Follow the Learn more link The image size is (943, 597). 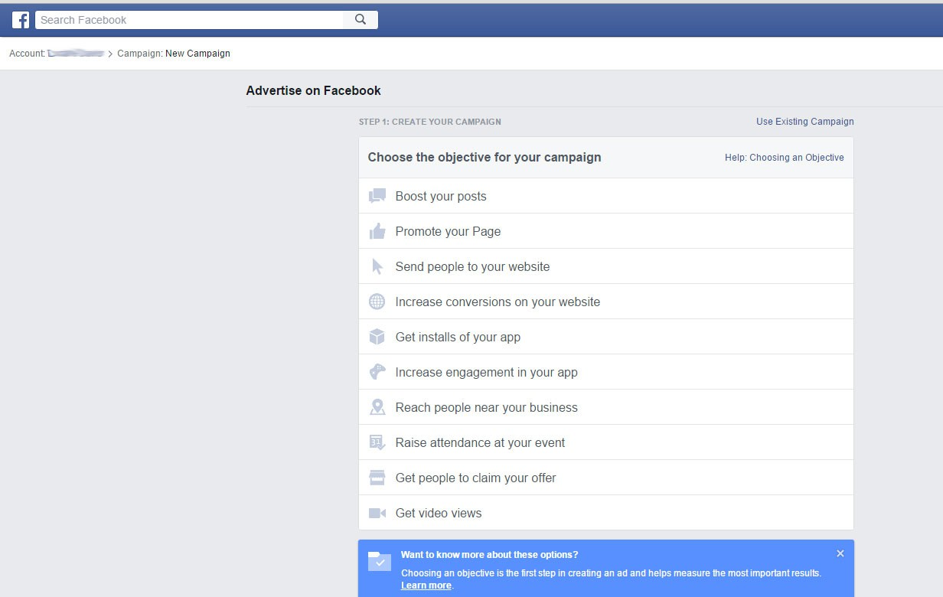426,586
